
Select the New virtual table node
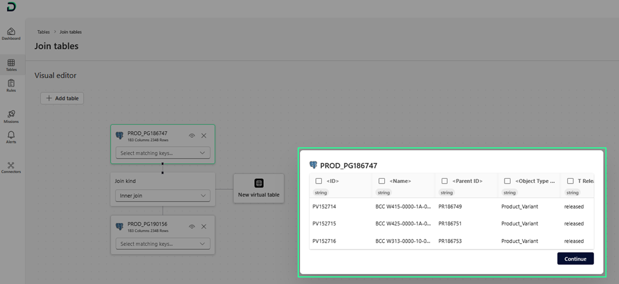click(259, 188)
